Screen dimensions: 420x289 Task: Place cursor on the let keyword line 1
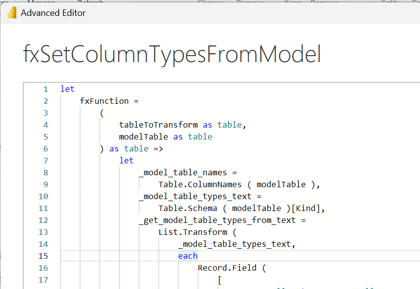(67, 89)
